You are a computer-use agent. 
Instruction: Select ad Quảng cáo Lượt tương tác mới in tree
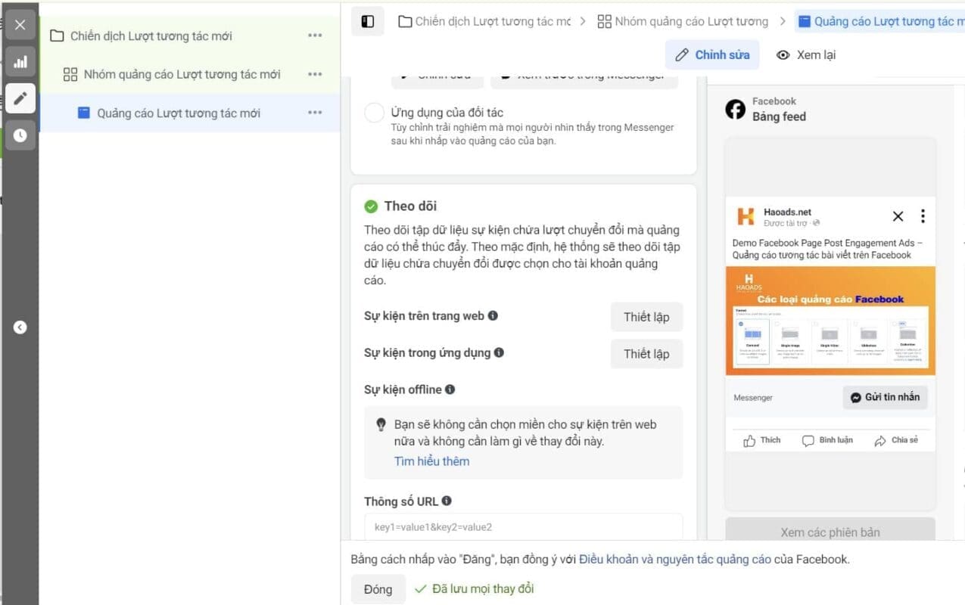pyautogui.click(x=179, y=113)
